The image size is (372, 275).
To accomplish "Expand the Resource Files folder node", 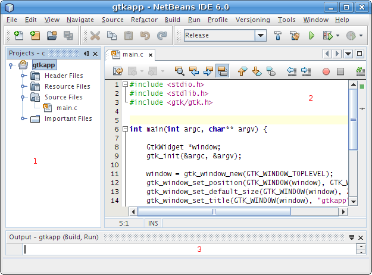I will click(23, 86).
